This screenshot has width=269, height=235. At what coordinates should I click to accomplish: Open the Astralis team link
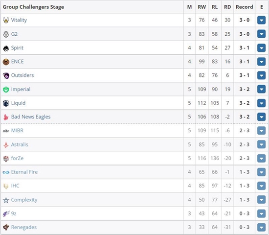coord(20,144)
